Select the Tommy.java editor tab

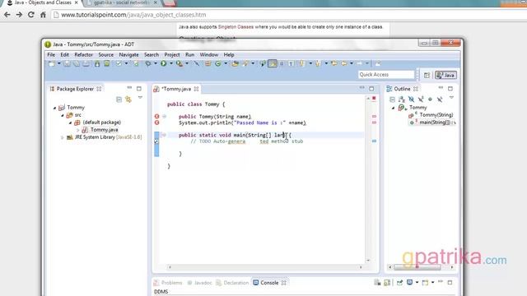click(x=176, y=89)
